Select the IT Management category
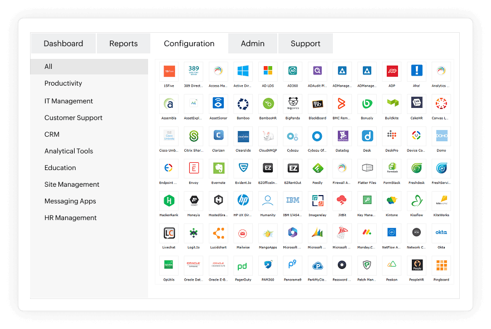 69,101
